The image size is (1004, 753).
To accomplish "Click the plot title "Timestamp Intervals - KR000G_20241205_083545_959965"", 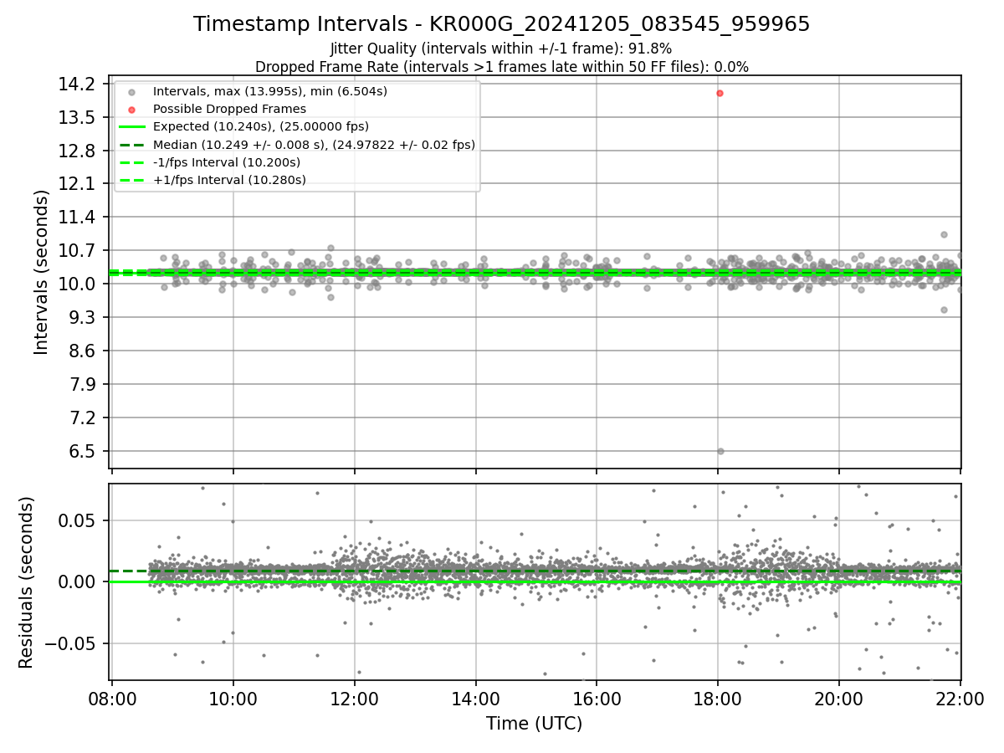I will coord(502,24).
